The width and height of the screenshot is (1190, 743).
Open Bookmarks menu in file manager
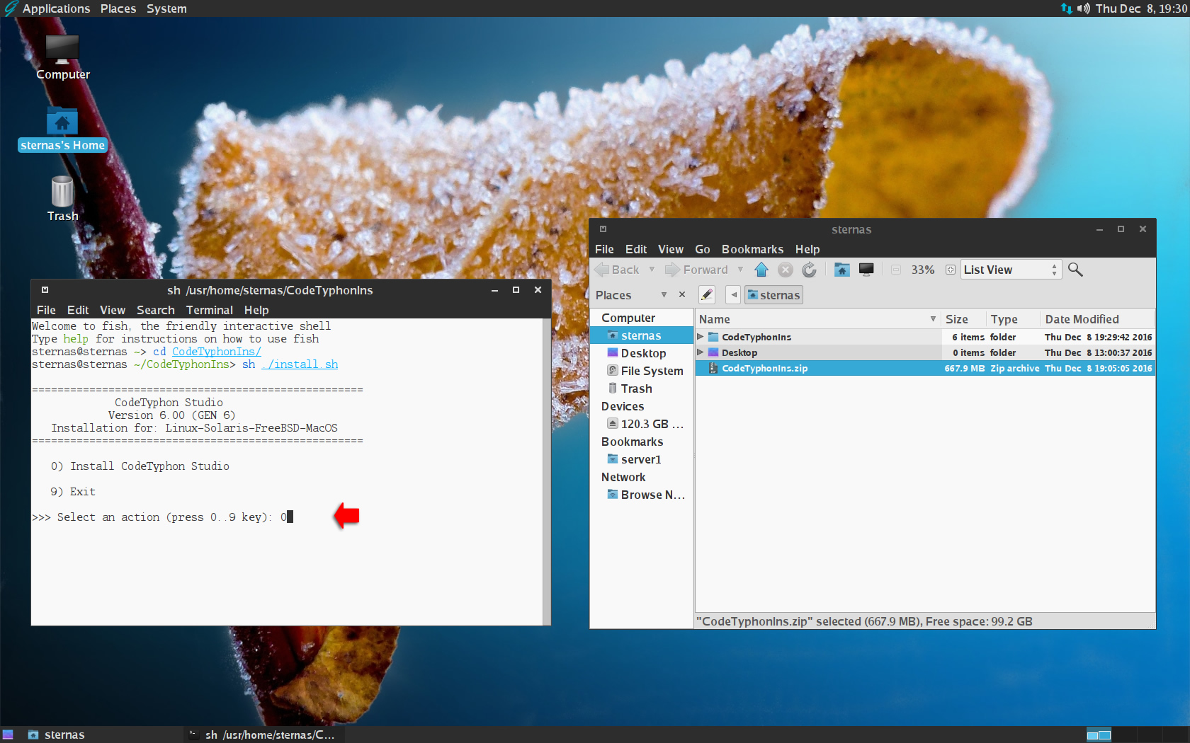(x=752, y=249)
